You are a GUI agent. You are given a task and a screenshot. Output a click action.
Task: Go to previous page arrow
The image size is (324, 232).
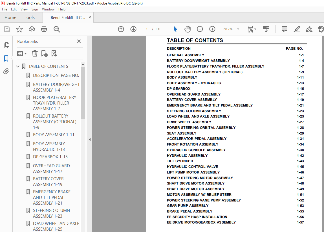(x=121, y=29)
